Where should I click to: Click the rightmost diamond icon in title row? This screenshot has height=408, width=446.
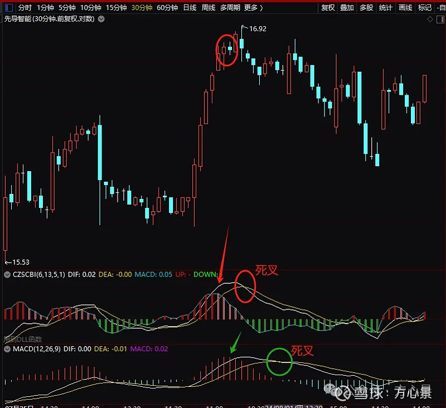pos(440,19)
